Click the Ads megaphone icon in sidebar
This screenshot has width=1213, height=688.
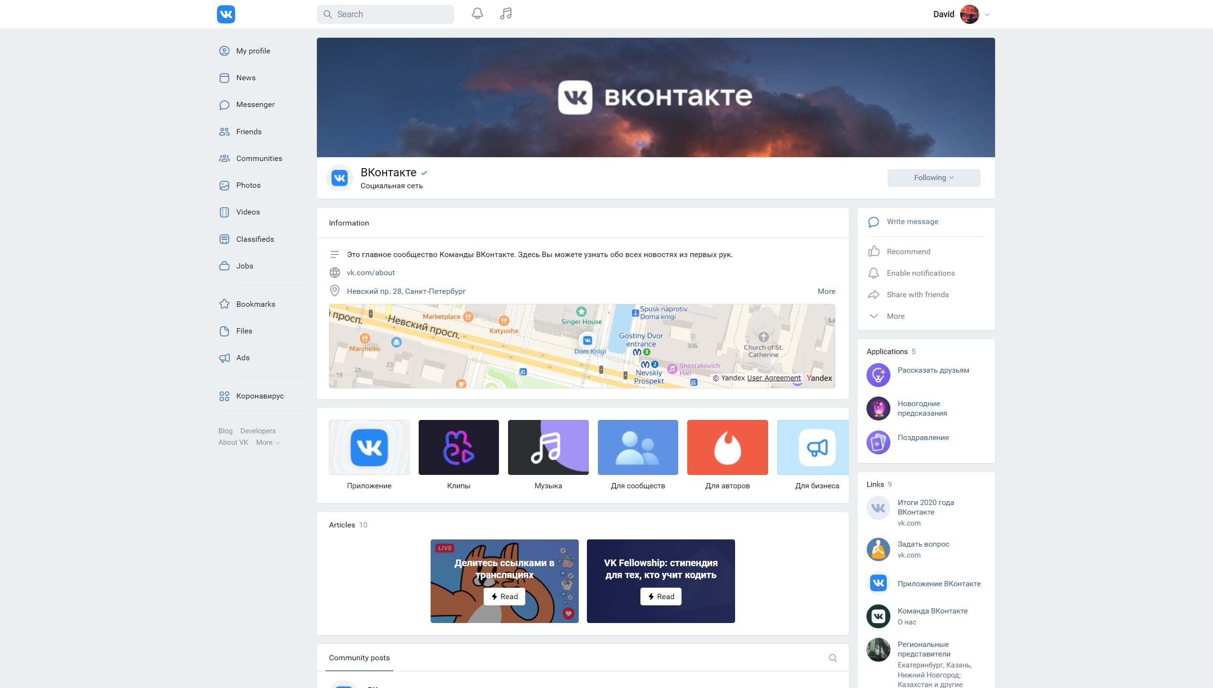pos(224,358)
